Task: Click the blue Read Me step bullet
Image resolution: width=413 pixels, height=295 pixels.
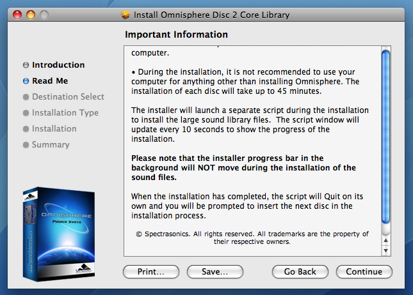Action: (x=26, y=81)
